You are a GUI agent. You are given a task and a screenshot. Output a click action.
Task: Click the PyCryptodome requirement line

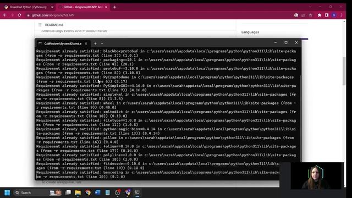[x=165, y=79]
